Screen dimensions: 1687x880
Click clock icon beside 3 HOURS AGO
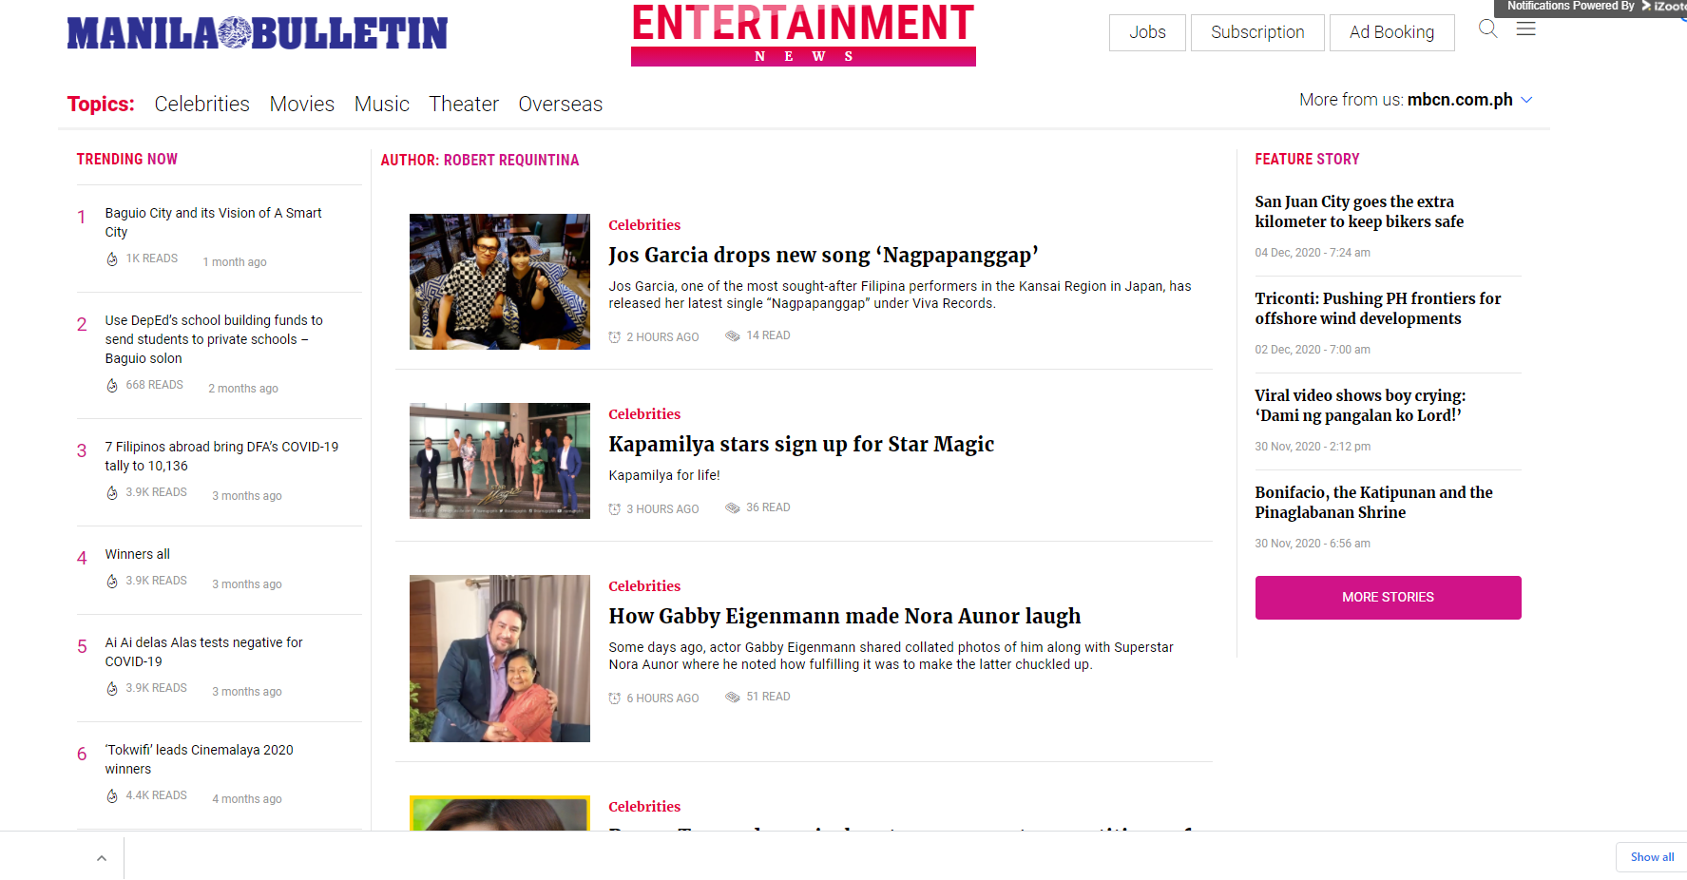(x=615, y=509)
